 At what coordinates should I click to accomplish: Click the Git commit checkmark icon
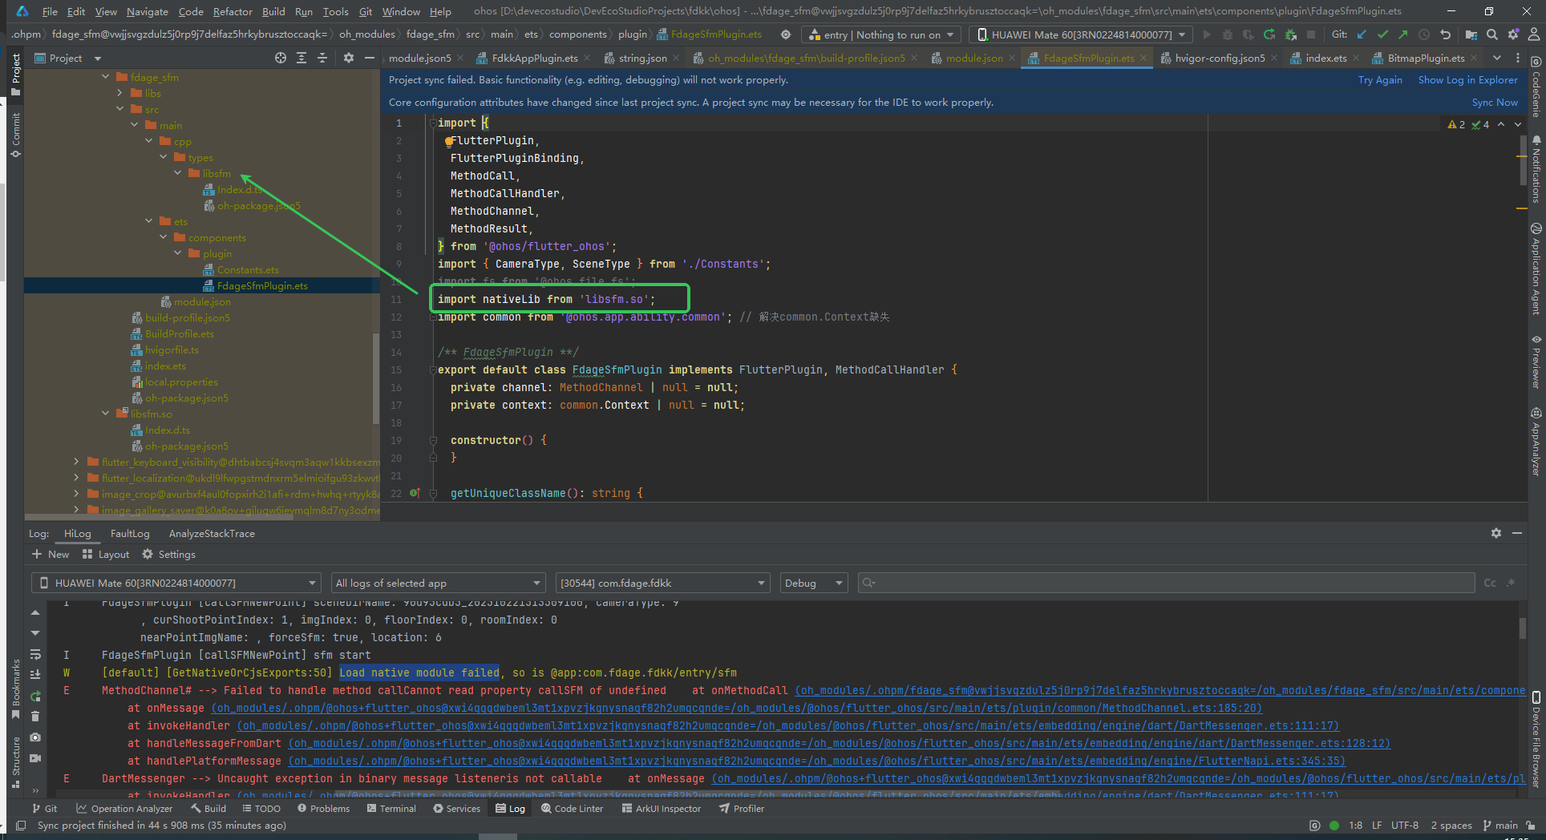1382,34
